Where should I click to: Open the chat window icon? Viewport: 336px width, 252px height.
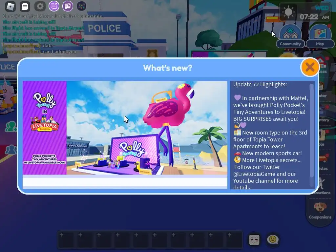25,7
